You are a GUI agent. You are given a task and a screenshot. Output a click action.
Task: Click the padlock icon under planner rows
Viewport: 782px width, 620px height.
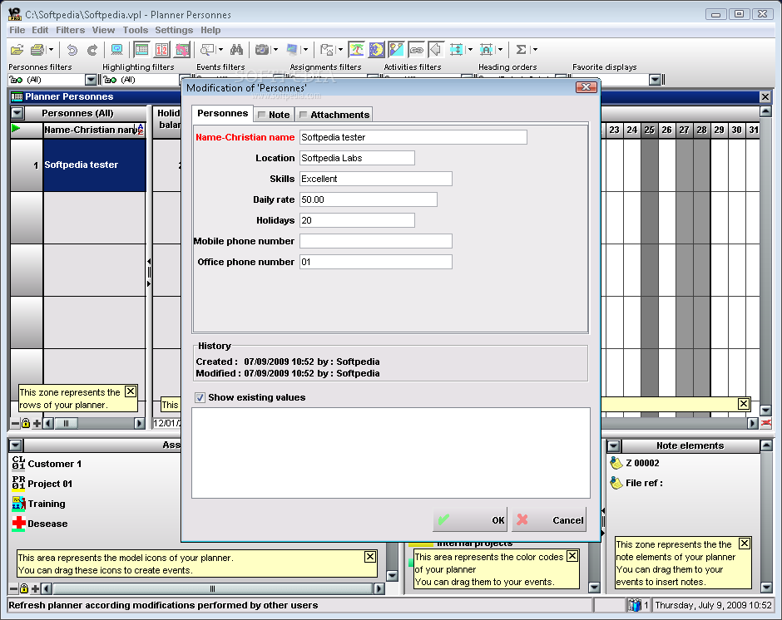(x=26, y=423)
